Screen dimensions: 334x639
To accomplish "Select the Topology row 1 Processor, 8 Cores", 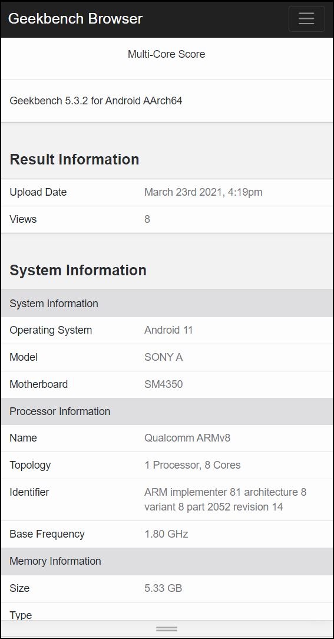I will pyautogui.click(x=167, y=465).
